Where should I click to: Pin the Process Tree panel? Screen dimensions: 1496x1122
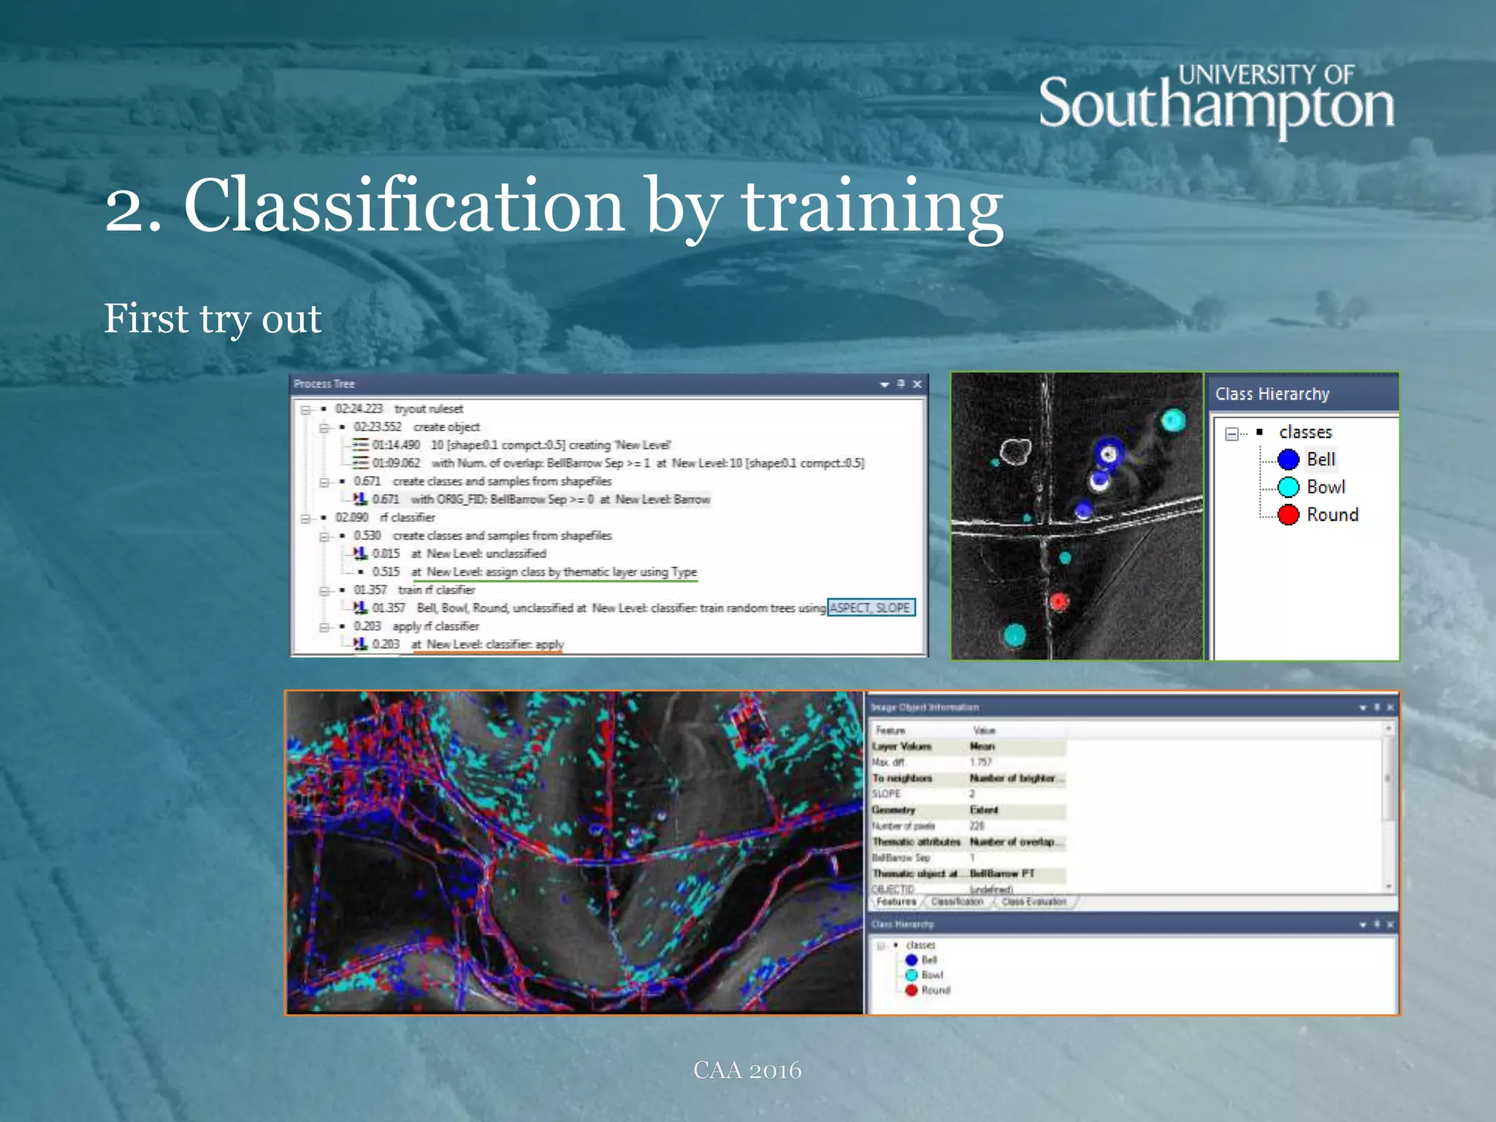pos(901,384)
